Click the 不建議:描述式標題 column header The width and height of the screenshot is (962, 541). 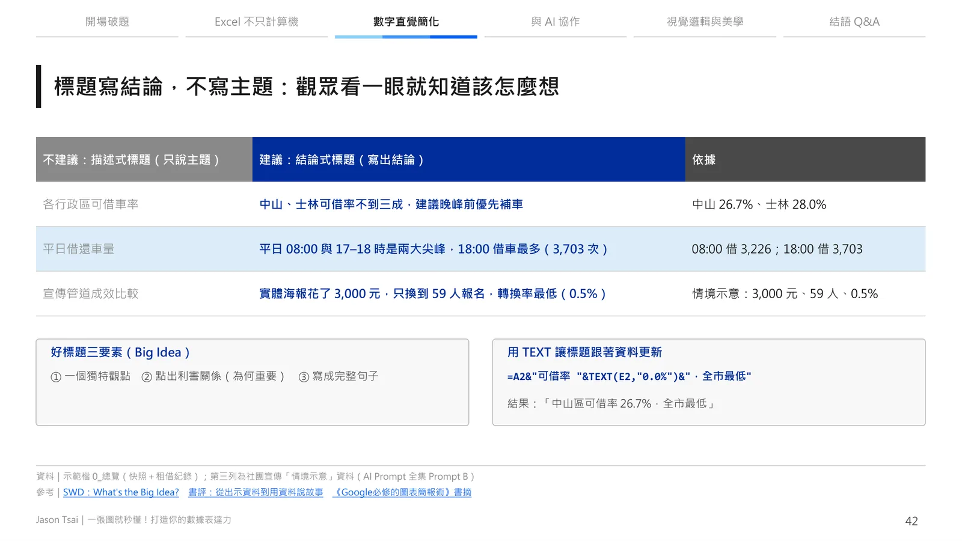tap(144, 159)
